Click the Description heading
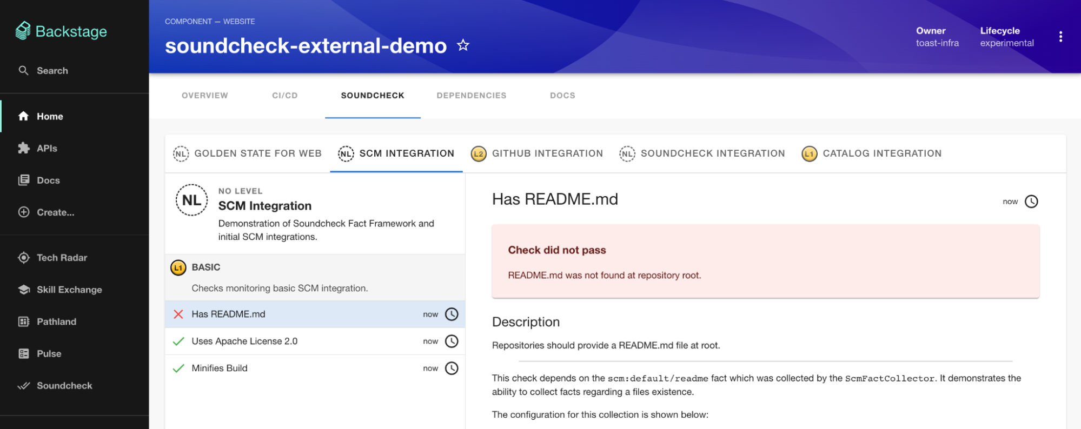 526,322
